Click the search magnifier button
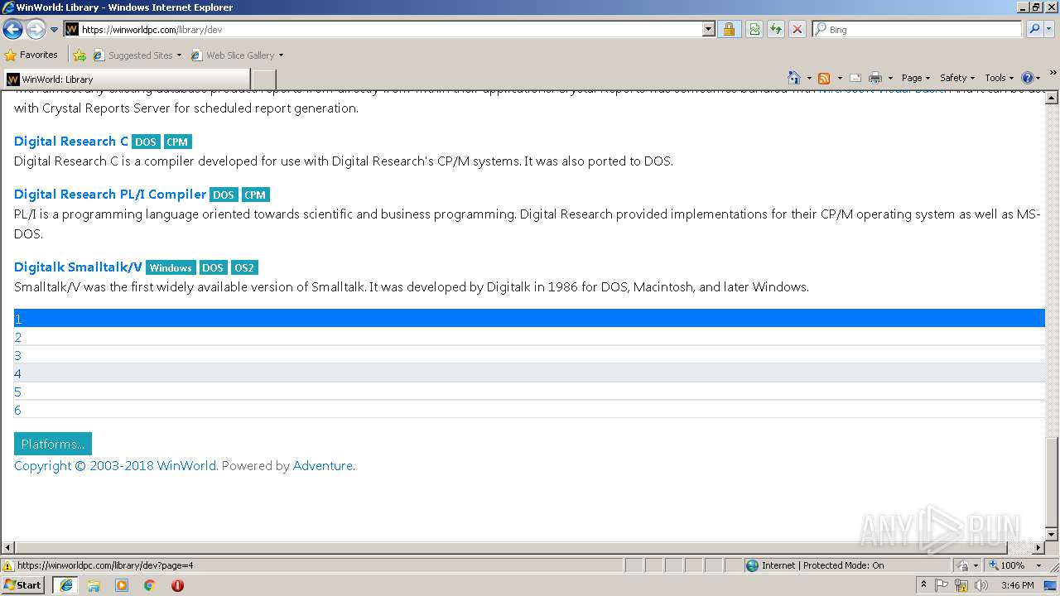Image resolution: width=1060 pixels, height=596 pixels. click(x=1033, y=29)
